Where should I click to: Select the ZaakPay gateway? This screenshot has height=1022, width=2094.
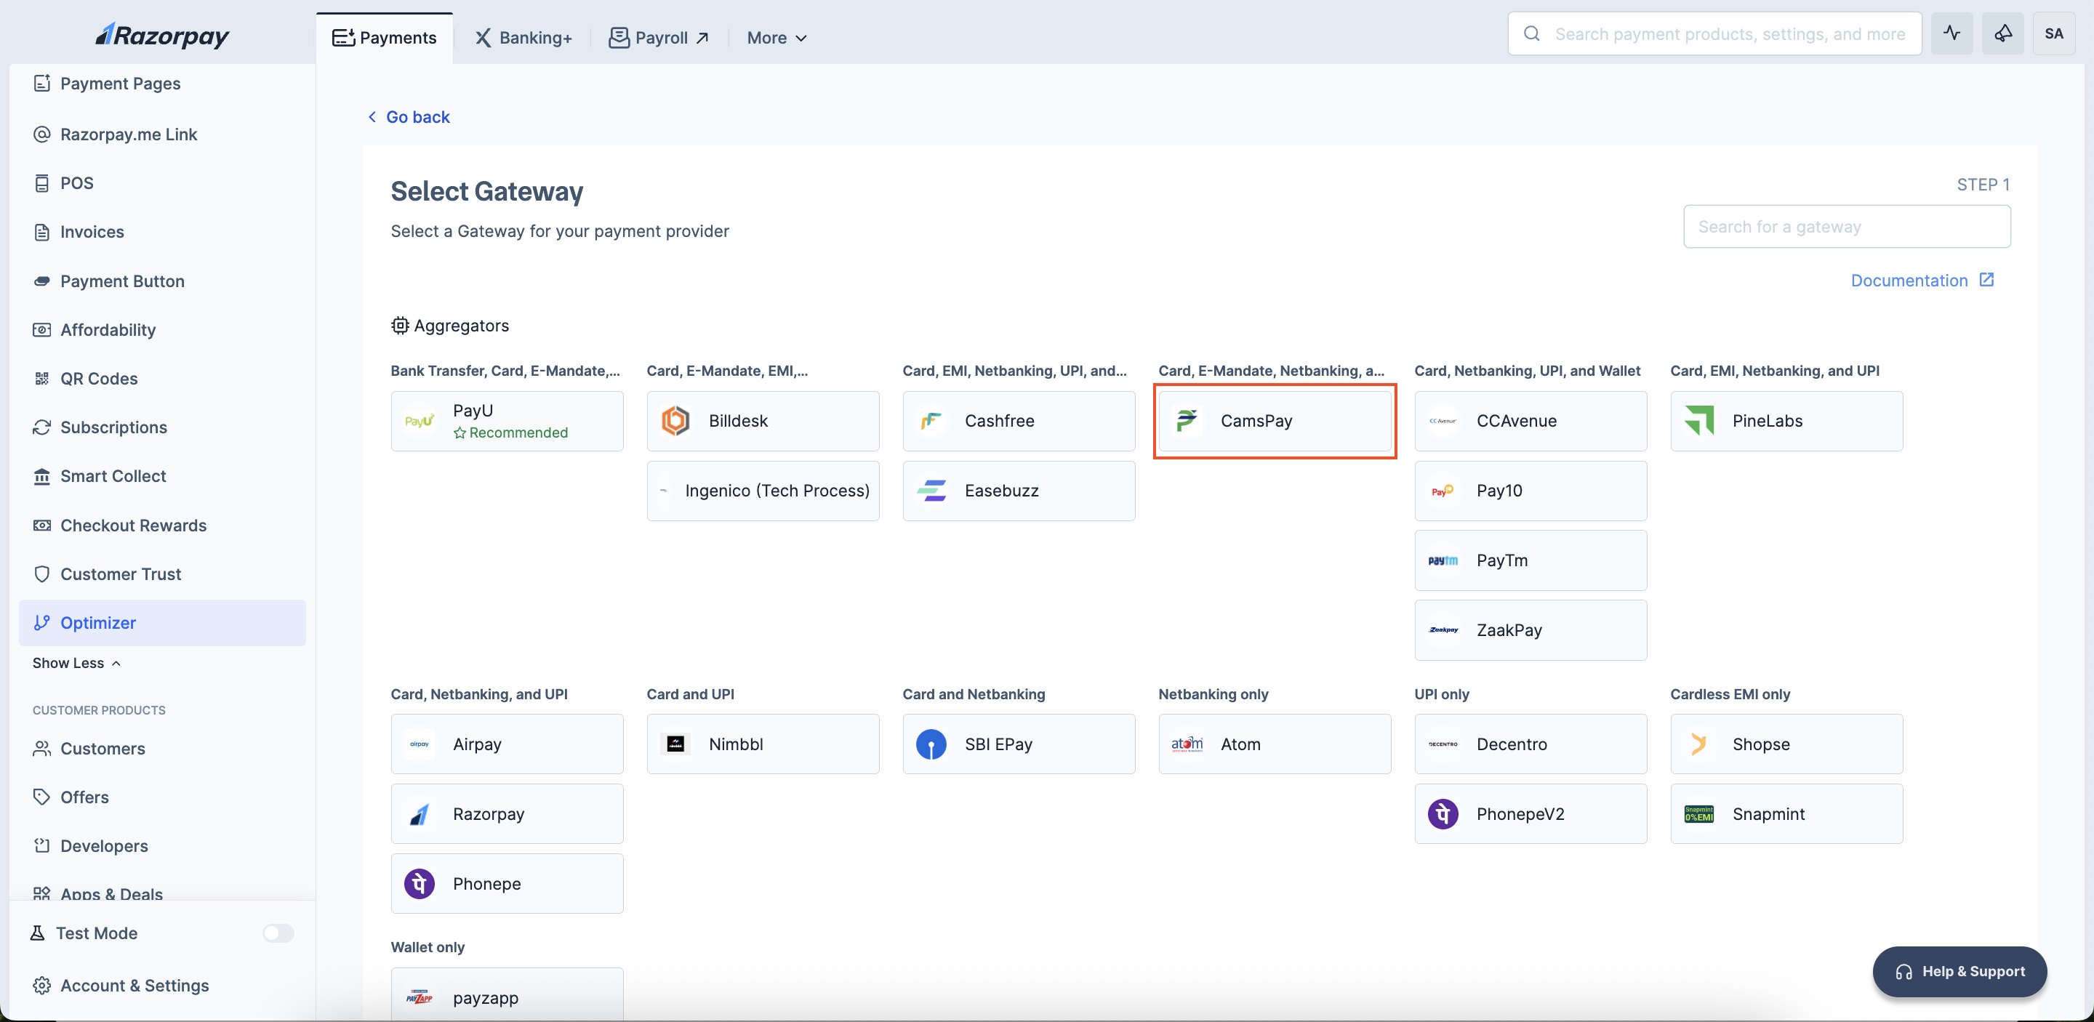coord(1531,630)
